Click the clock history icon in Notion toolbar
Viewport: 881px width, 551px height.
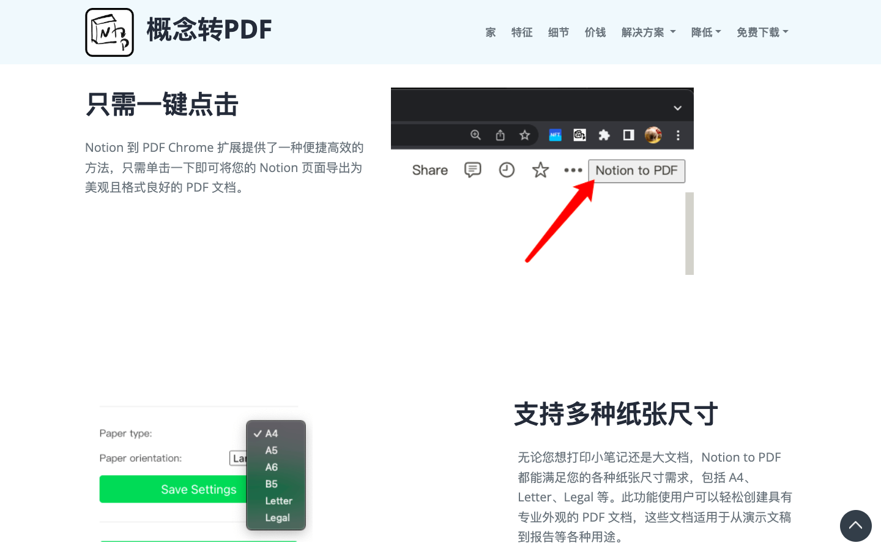[x=507, y=170]
